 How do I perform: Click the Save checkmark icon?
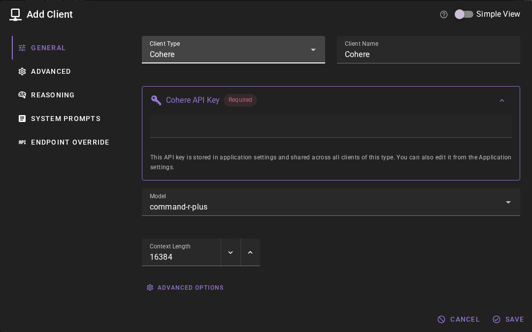(x=497, y=320)
